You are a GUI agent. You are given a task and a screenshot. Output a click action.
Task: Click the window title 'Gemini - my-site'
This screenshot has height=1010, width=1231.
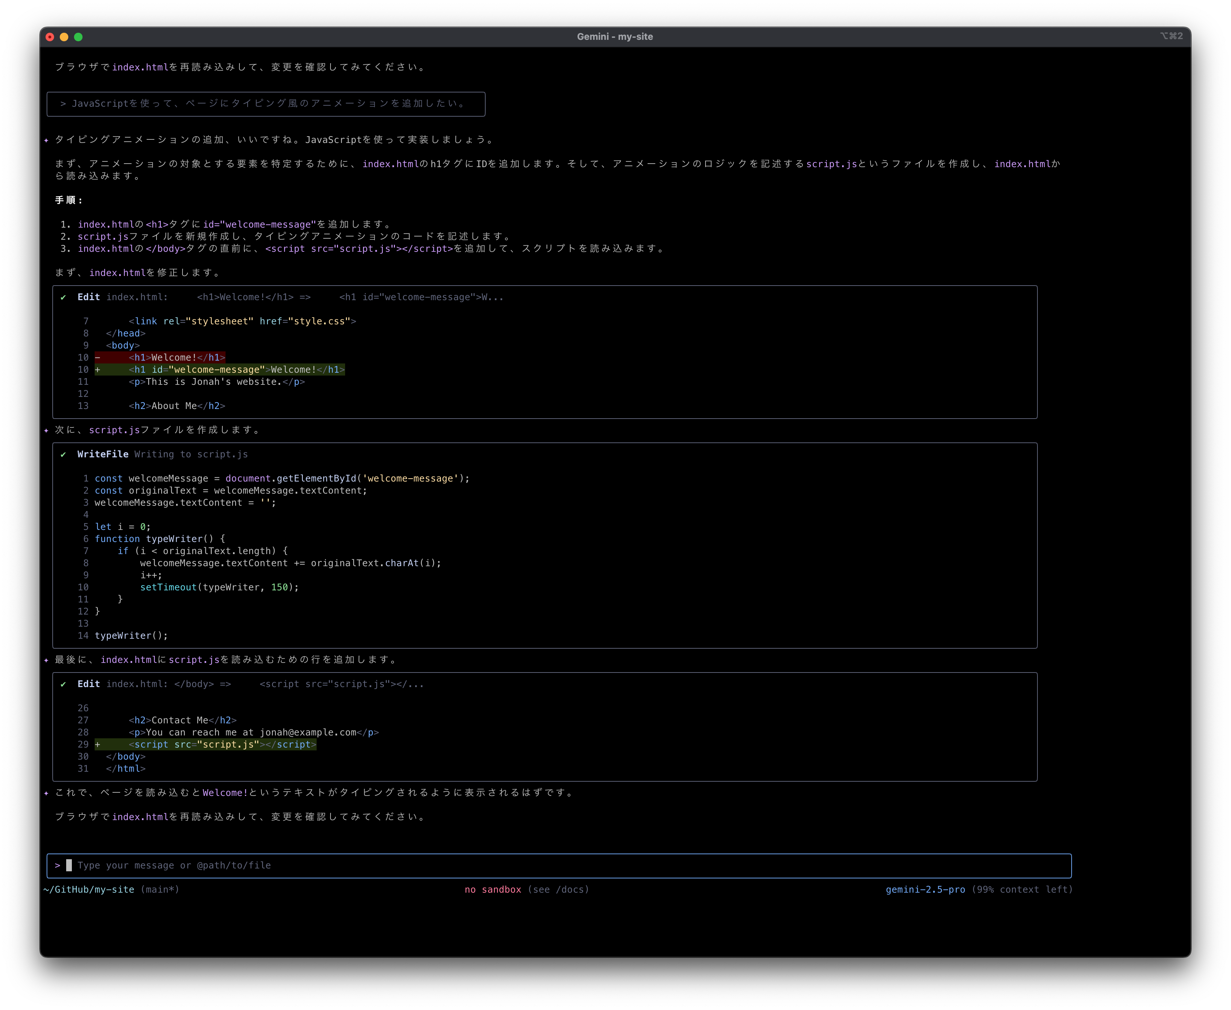(x=615, y=37)
